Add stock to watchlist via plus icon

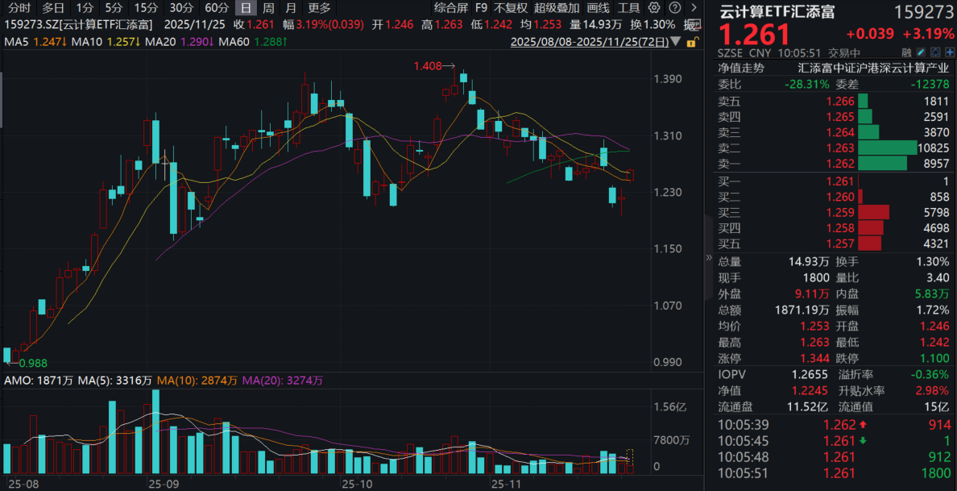coord(950,52)
